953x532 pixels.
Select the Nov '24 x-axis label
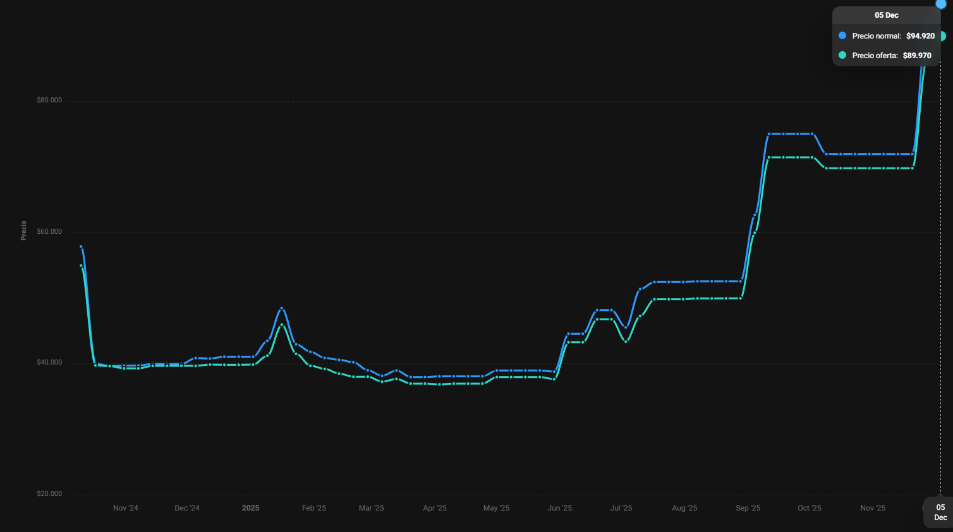coord(125,508)
